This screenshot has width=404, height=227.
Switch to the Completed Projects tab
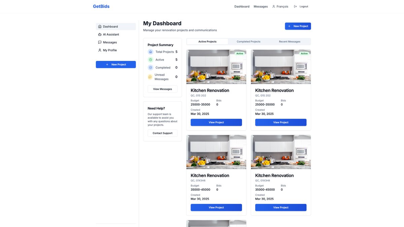pos(248,42)
